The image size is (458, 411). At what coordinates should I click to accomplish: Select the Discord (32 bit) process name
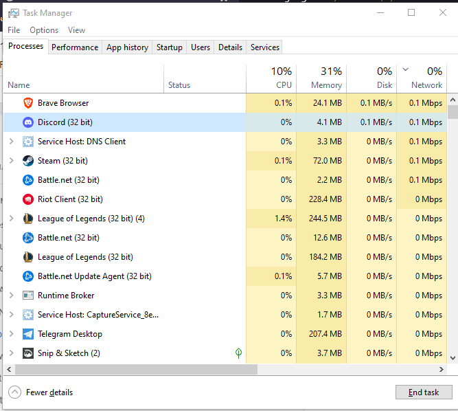pos(65,122)
